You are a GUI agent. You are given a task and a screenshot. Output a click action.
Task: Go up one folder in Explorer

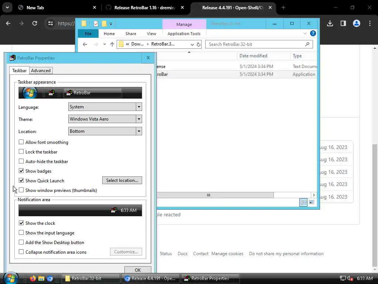pyautogui.click(x=112, y=44)
